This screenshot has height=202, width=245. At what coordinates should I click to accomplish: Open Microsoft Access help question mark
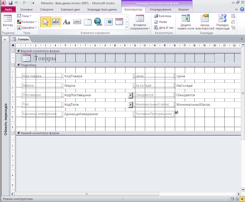pos(242,9)
